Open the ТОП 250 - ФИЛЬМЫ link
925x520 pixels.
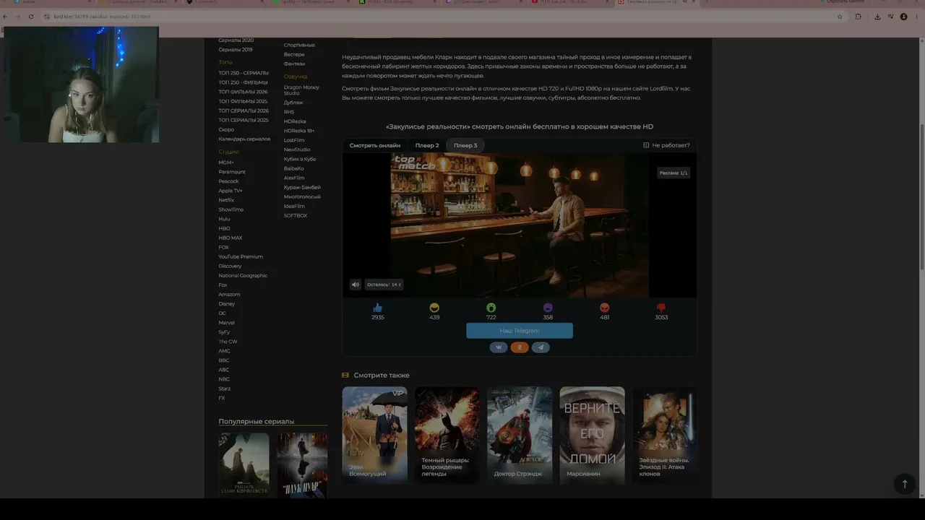[x=243, y=82]
